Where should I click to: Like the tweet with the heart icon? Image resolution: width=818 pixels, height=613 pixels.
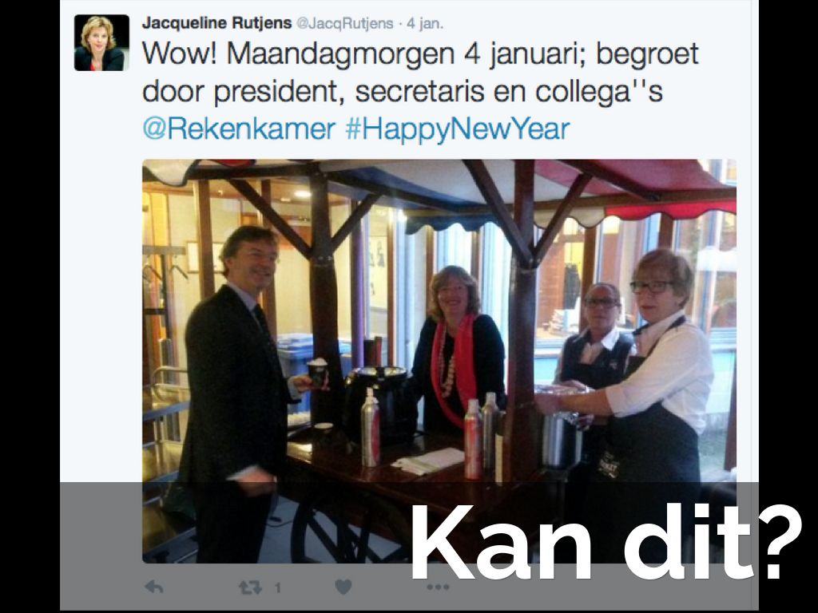point(343,587)
